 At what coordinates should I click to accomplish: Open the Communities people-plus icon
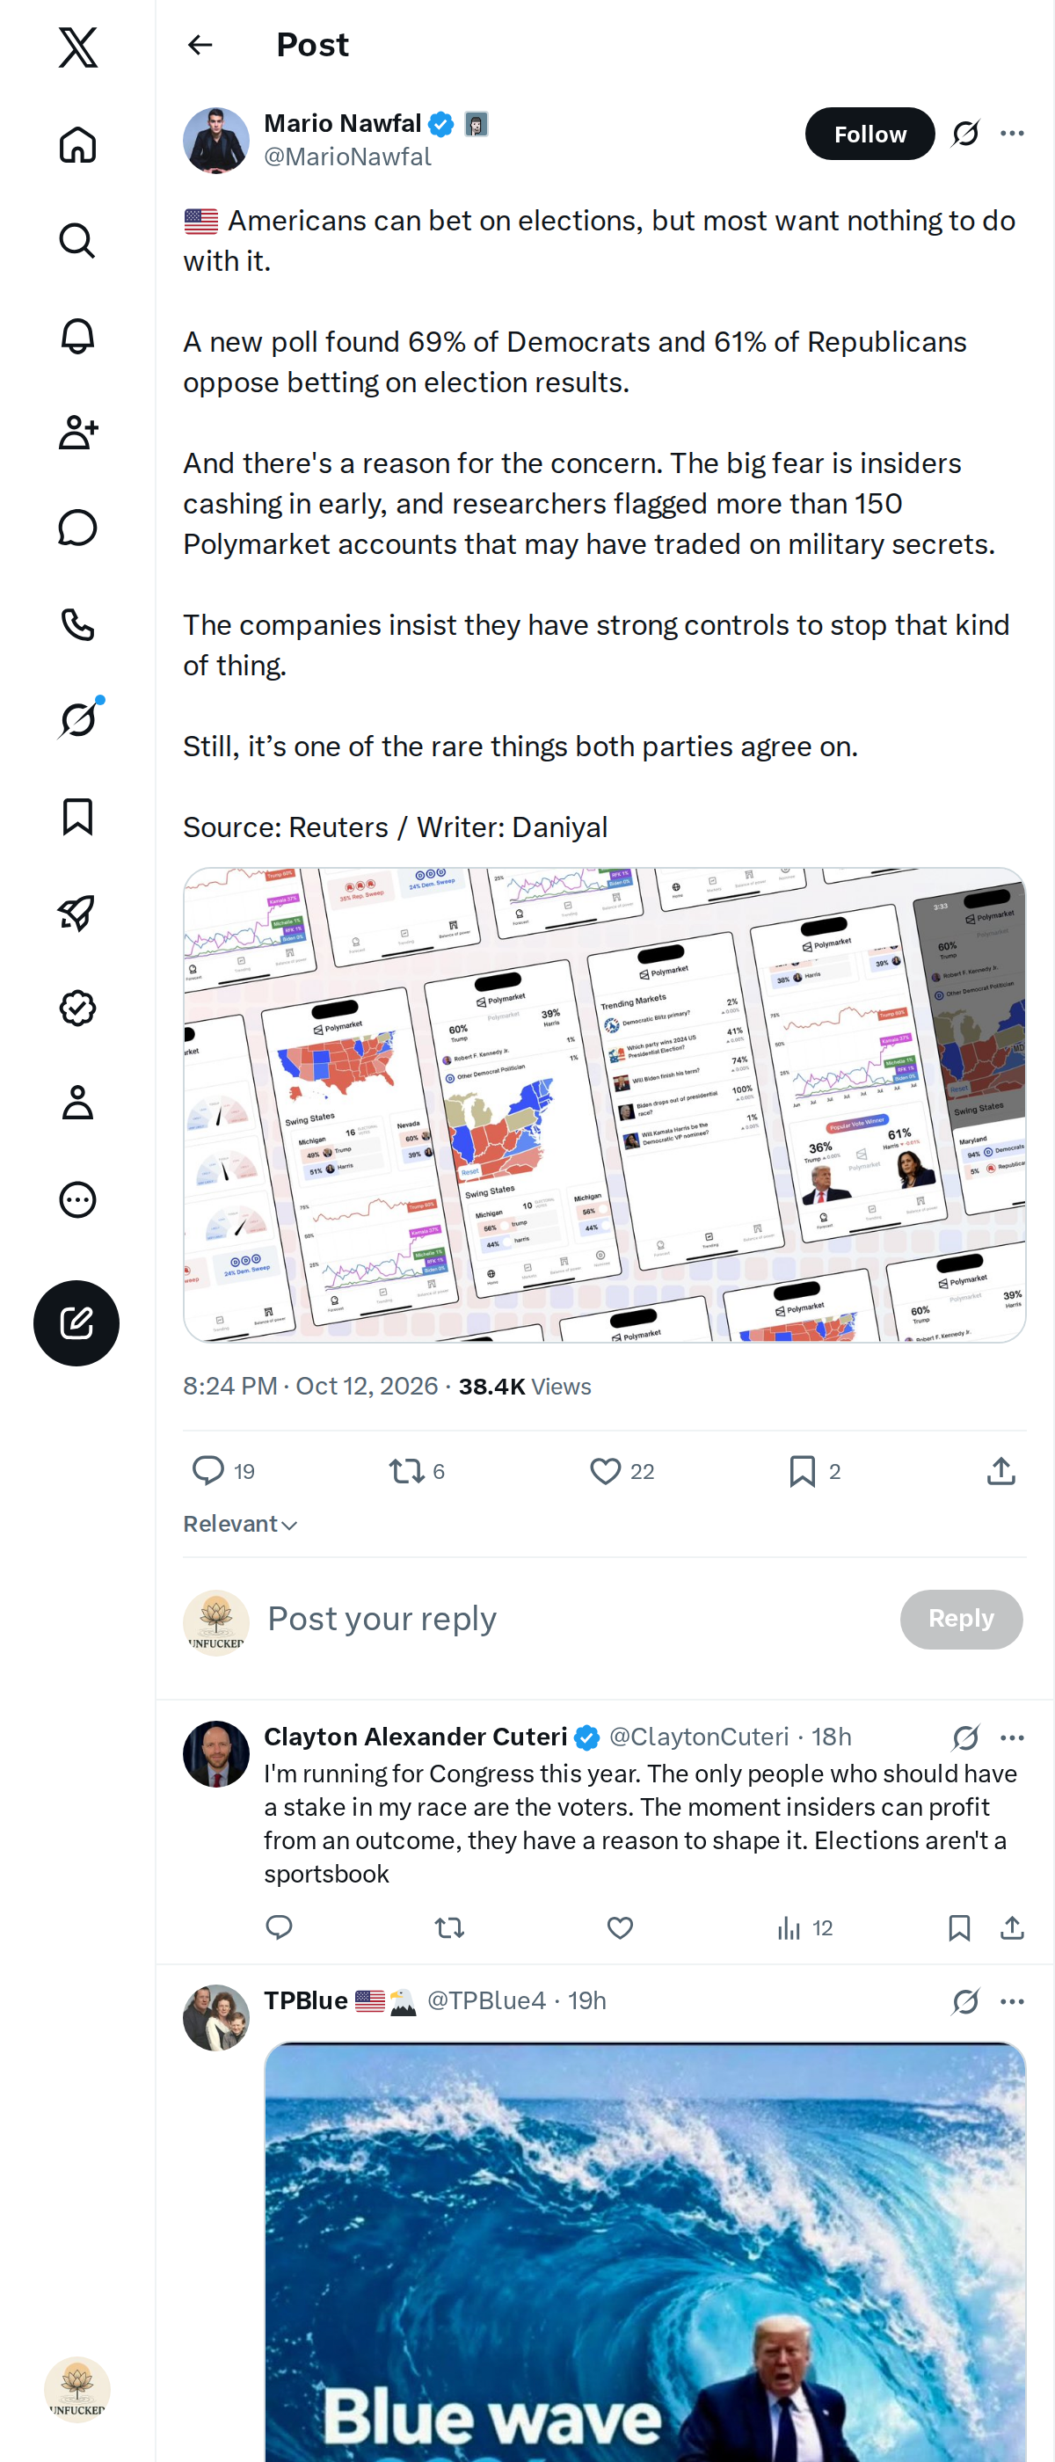tap(77, 432)
